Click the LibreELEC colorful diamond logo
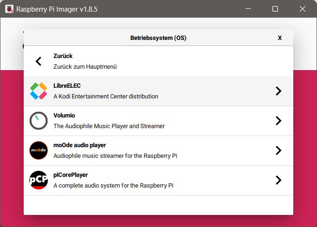Screen dimensions: 317x227 pos(39,91)
